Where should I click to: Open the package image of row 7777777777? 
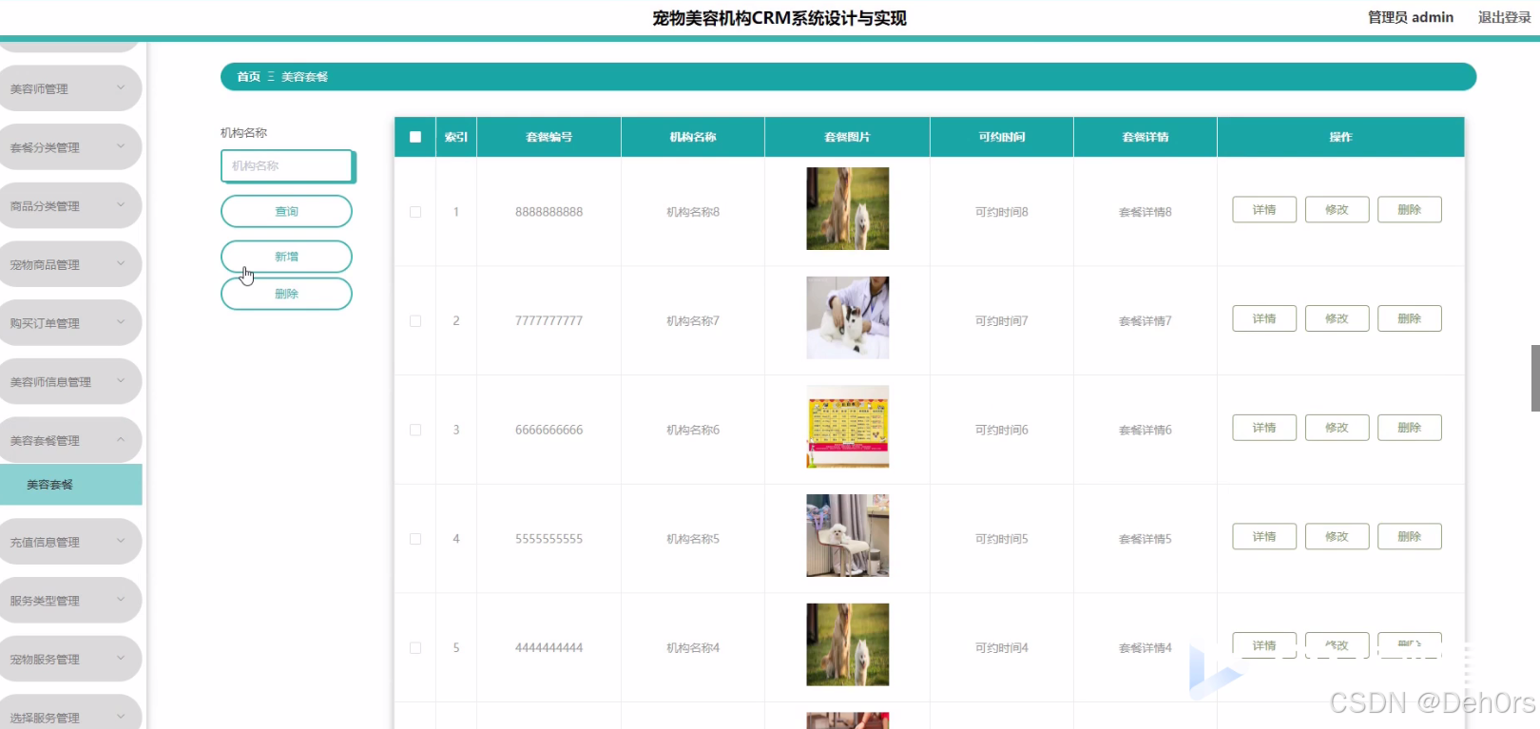pos(847,317)
